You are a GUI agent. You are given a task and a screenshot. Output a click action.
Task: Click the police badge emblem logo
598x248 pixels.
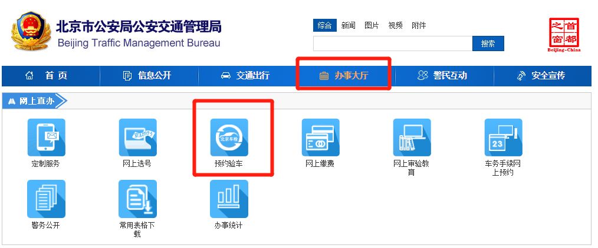pyautogui.click(x=31, y=31)
